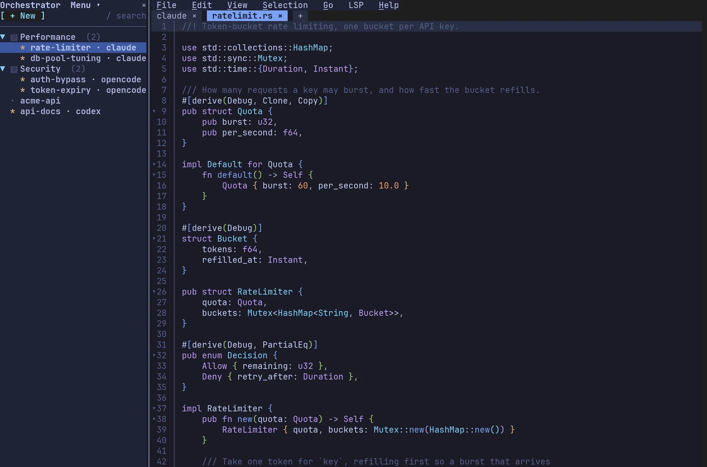The height and width of the screenshot is (467, 707).
Task: Click the Security group list icon
Action: 14,69
